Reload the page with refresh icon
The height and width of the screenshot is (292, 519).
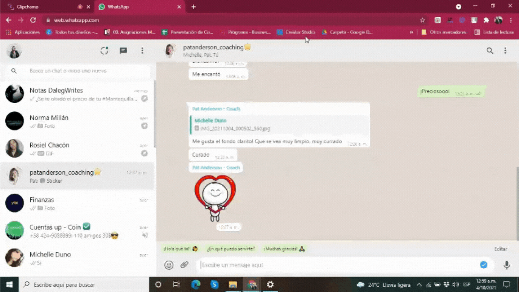[x=33, y=20]
